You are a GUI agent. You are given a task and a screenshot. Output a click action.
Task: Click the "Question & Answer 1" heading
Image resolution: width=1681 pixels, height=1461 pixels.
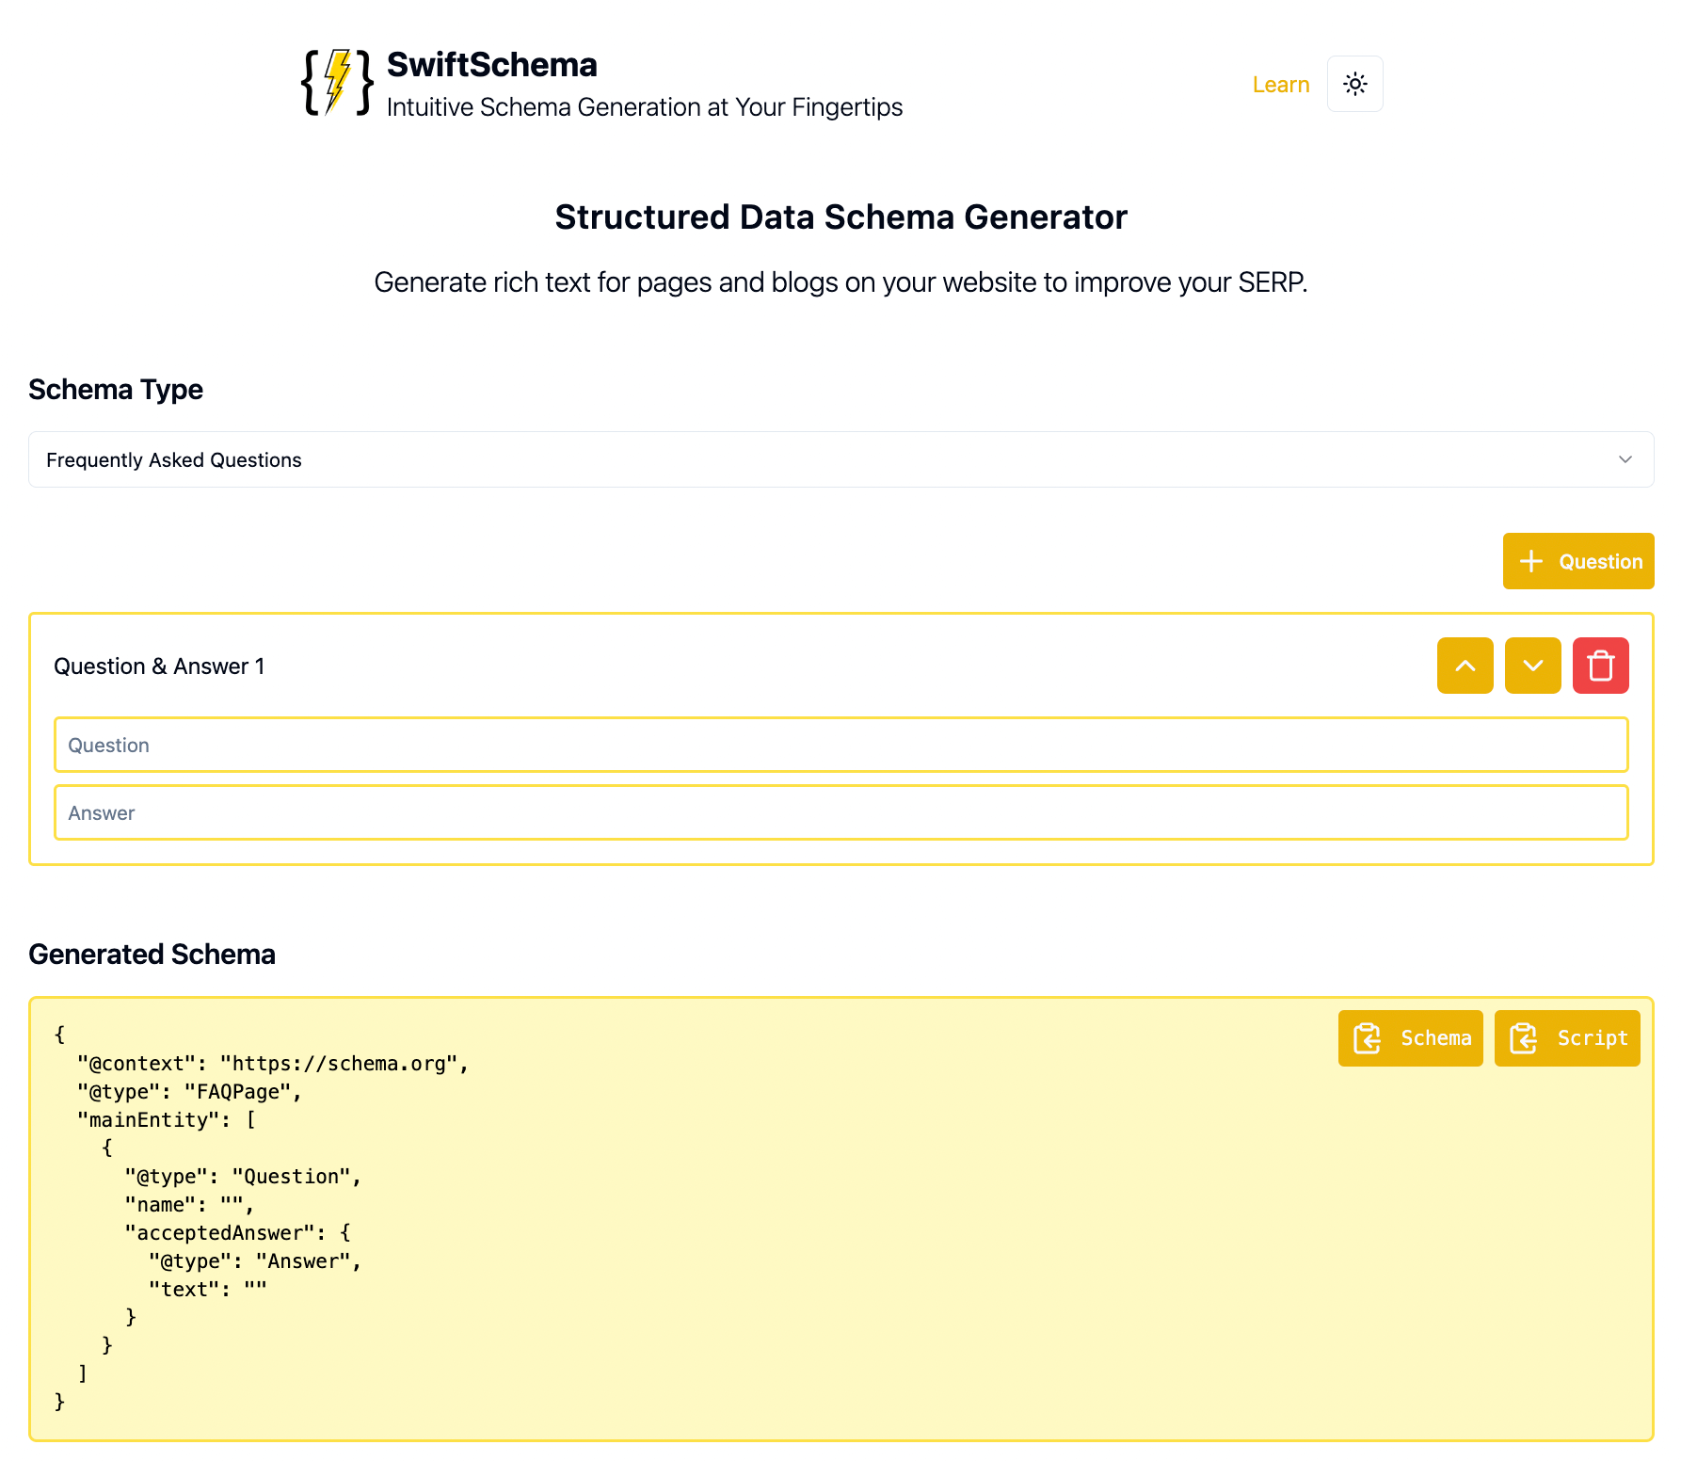point(159,666)
